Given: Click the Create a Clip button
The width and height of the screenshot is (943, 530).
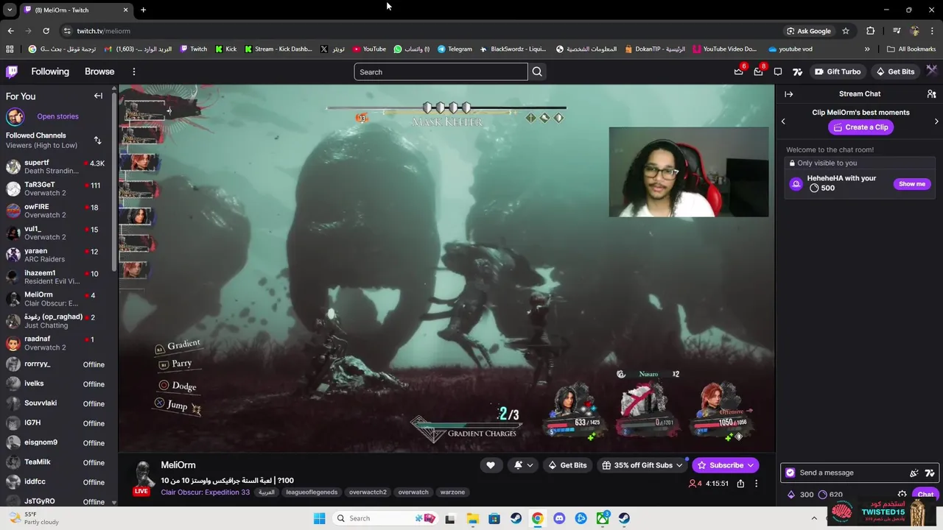Looking at the screenshot, I should (860, 127).
